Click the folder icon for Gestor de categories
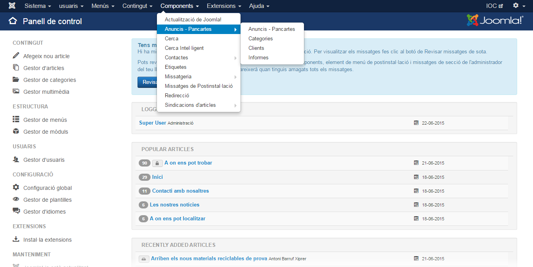 [16, 80]
